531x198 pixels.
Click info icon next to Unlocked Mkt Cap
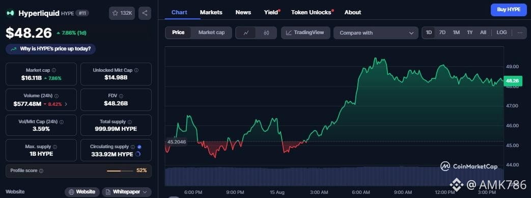pos(136,70)
